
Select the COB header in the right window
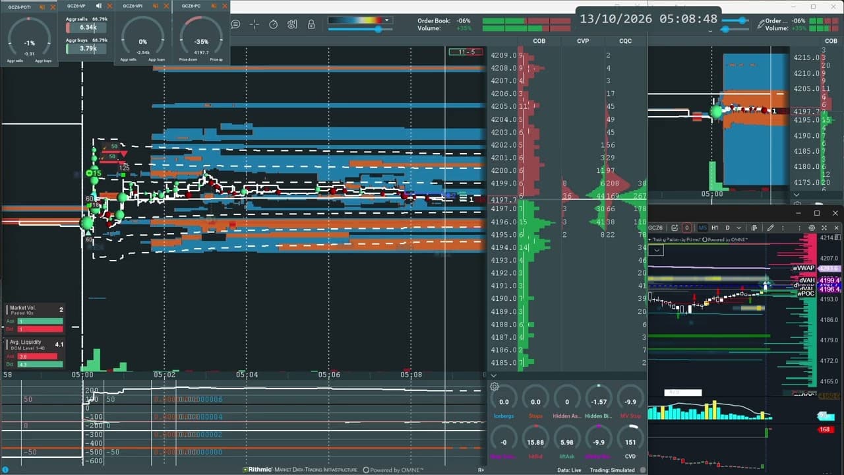click(x=830, y=41)
